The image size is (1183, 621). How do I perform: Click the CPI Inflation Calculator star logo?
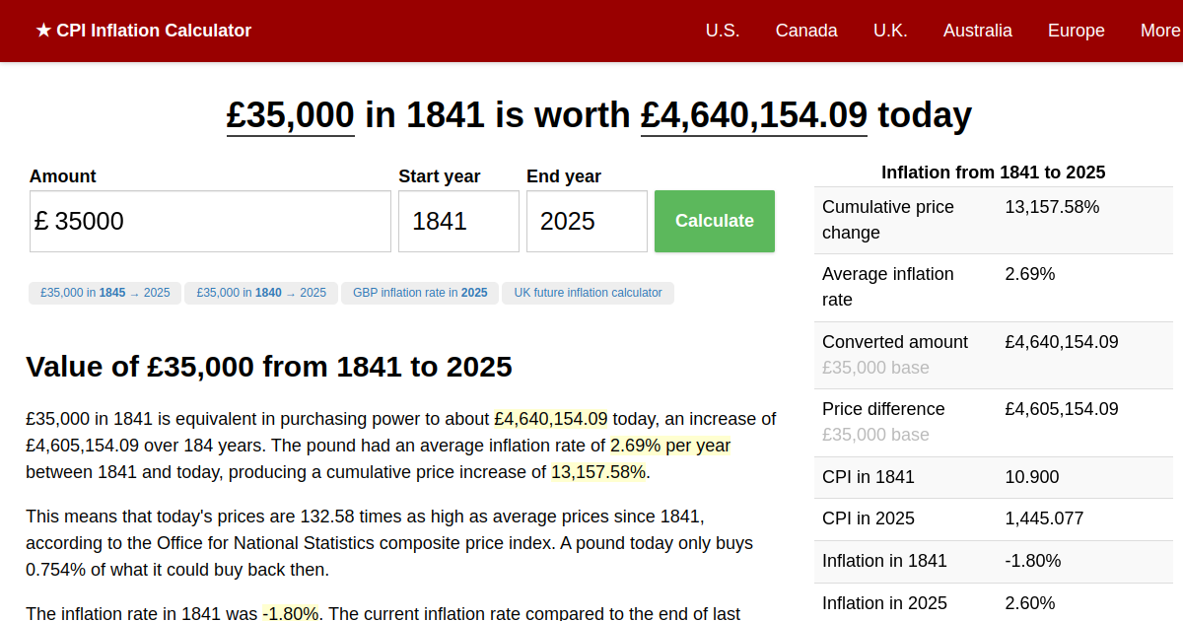143,31
